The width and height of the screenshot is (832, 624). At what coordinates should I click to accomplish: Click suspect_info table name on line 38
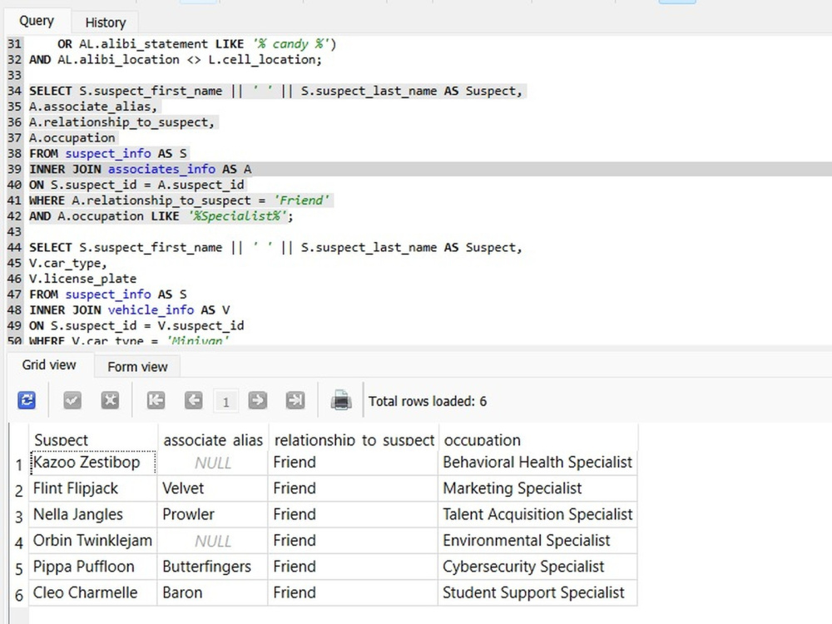pyautogui.click(x=107, y=153)
